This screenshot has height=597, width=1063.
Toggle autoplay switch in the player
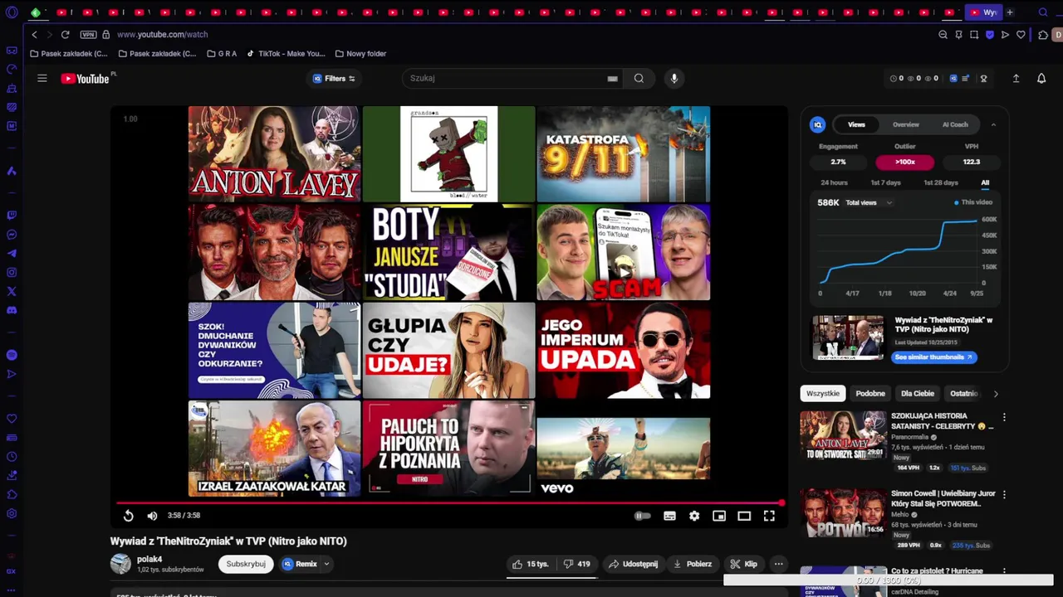click(x=643, y=516)
